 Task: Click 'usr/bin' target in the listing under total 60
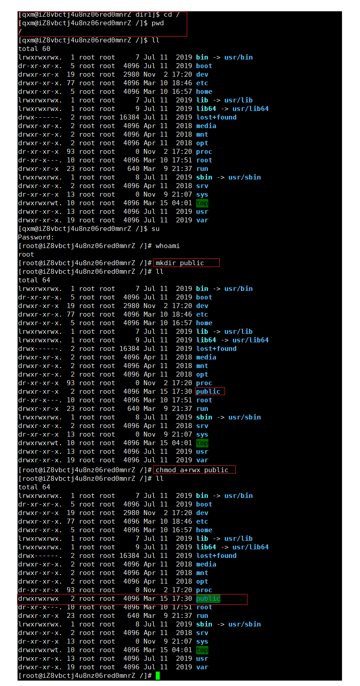(238, 57)
